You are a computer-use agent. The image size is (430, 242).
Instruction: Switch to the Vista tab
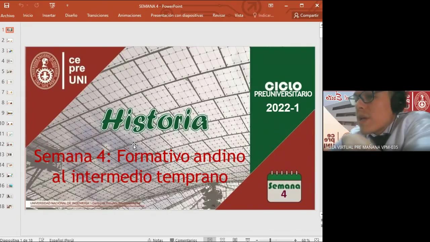(x=239, y=15)
